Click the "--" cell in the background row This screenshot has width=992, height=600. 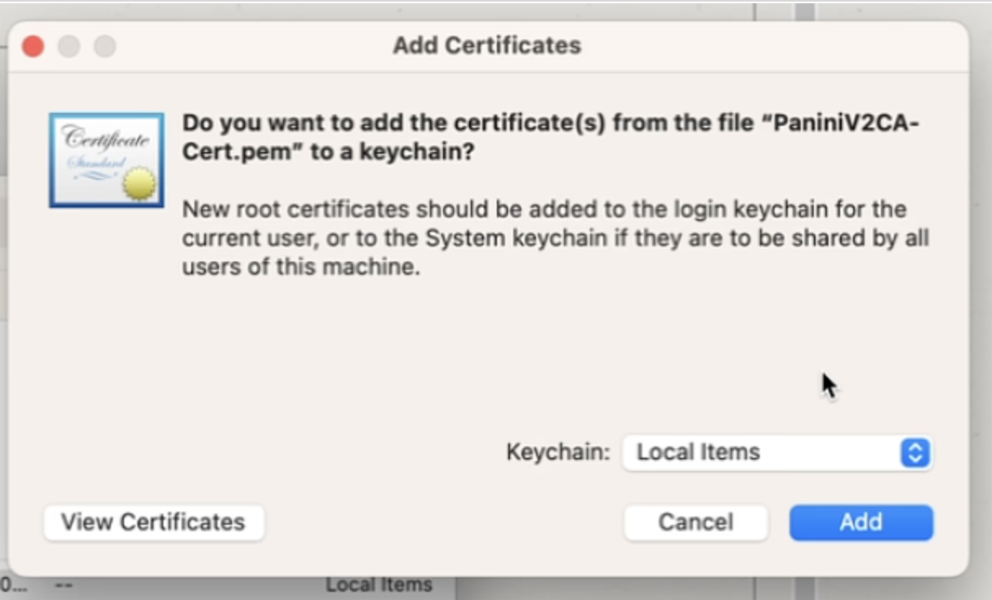(x=65, y=585)
